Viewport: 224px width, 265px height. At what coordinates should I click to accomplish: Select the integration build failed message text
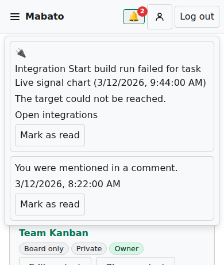pos(110,75)
